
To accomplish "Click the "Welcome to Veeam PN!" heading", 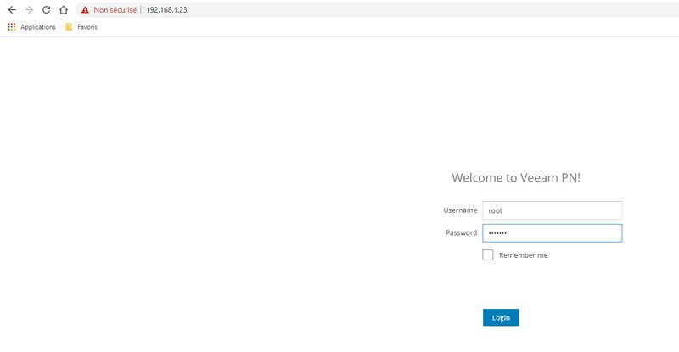I will (x=516, y=177).
